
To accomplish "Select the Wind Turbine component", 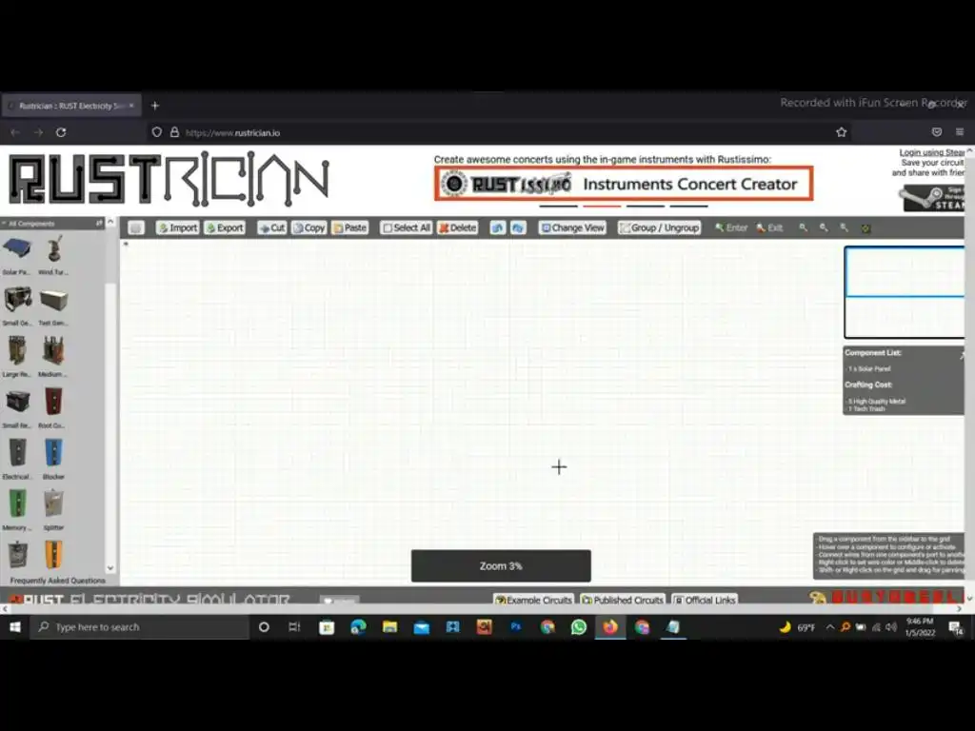I will pos(53,250).
